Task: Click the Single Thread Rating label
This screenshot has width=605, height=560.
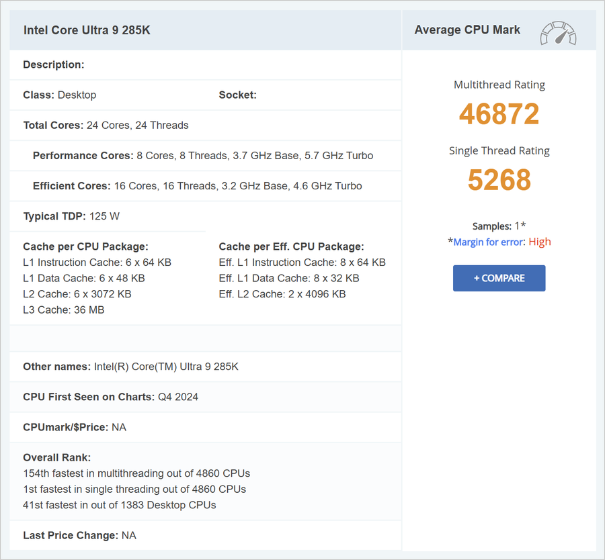Action: click(499, 150)
